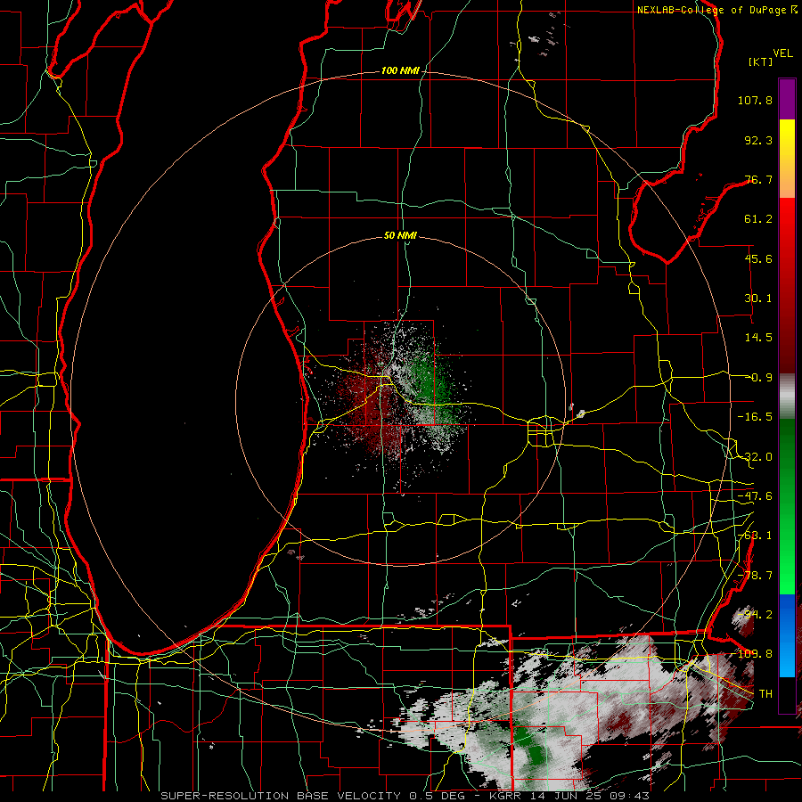The height and width of the screenshot is (802, 802).
Task: Click the 45.6 scale value
Action: (x=758, y=258)
